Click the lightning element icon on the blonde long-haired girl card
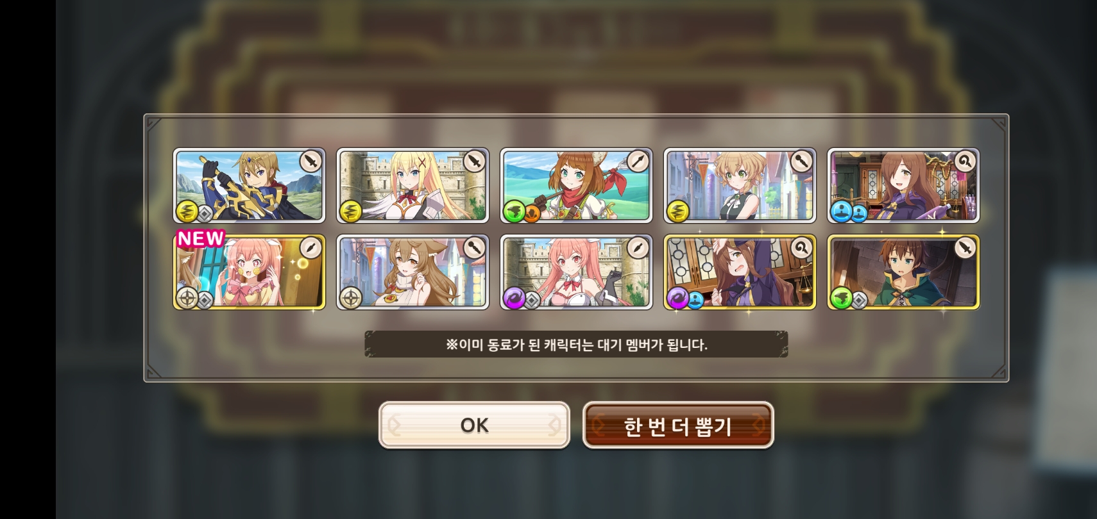 350,211
